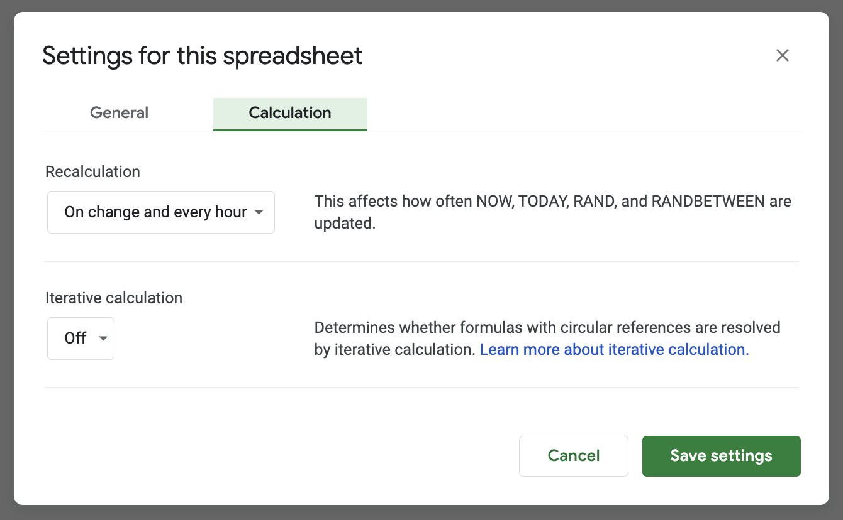Click the 'Off' text in iterative setting

[x=75, y=339]
